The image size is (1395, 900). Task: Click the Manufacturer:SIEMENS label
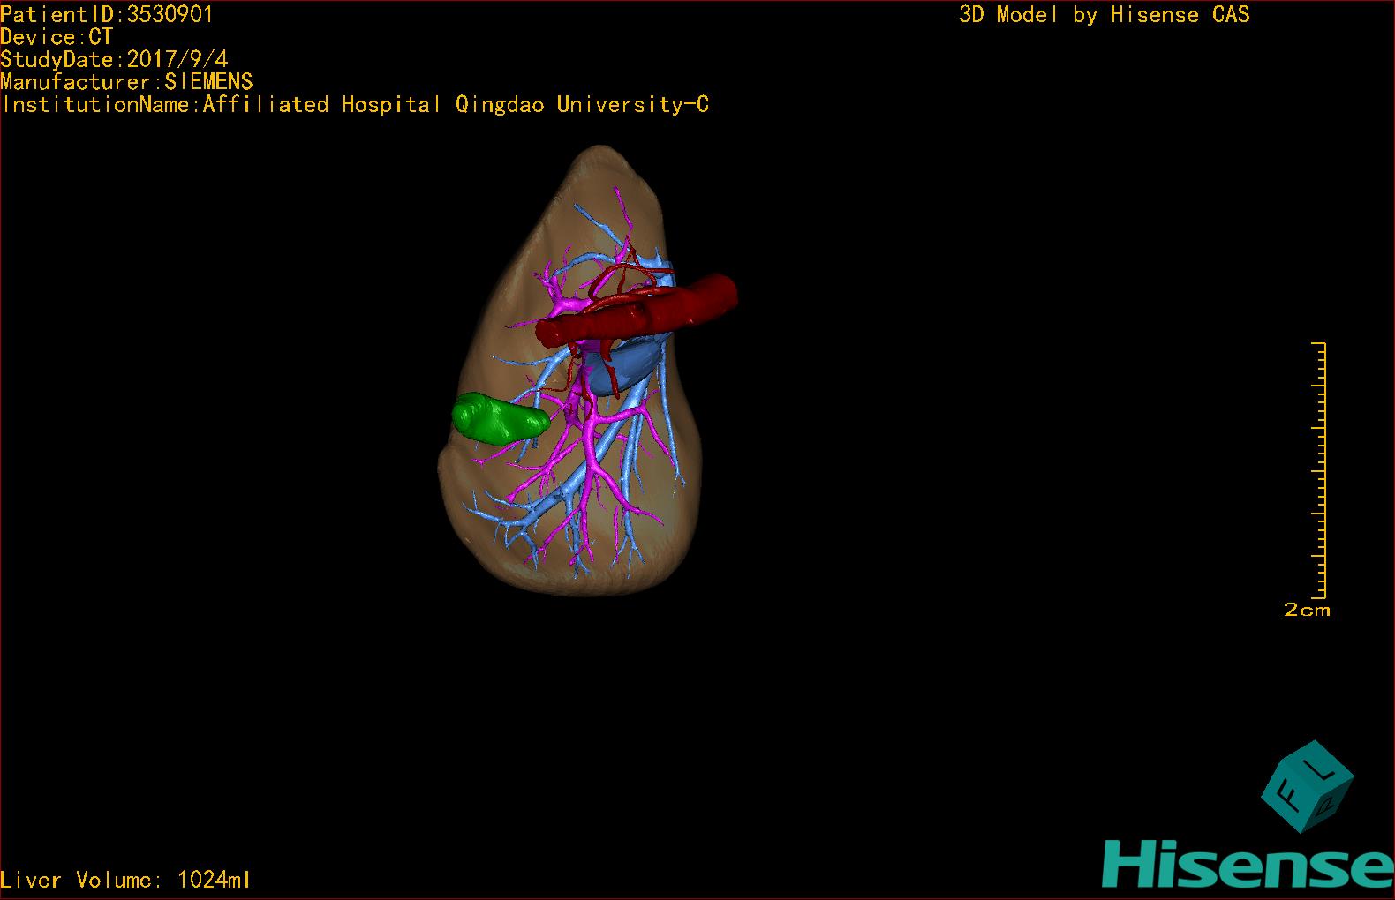[126, 82]
